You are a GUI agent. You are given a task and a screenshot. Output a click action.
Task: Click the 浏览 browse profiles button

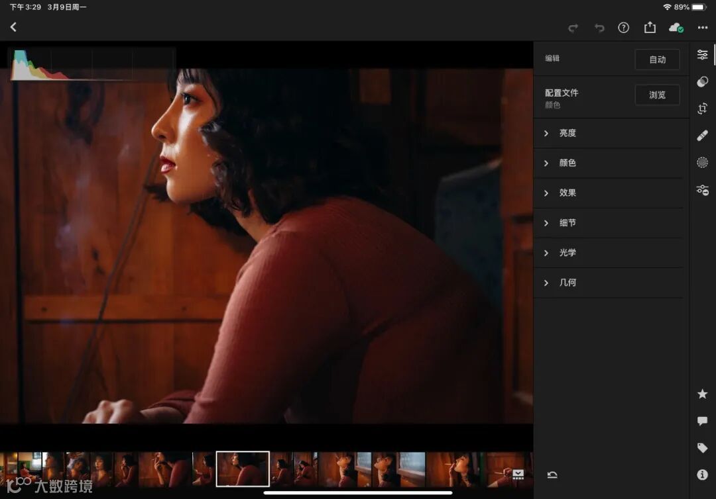click(x=657, y=95)
